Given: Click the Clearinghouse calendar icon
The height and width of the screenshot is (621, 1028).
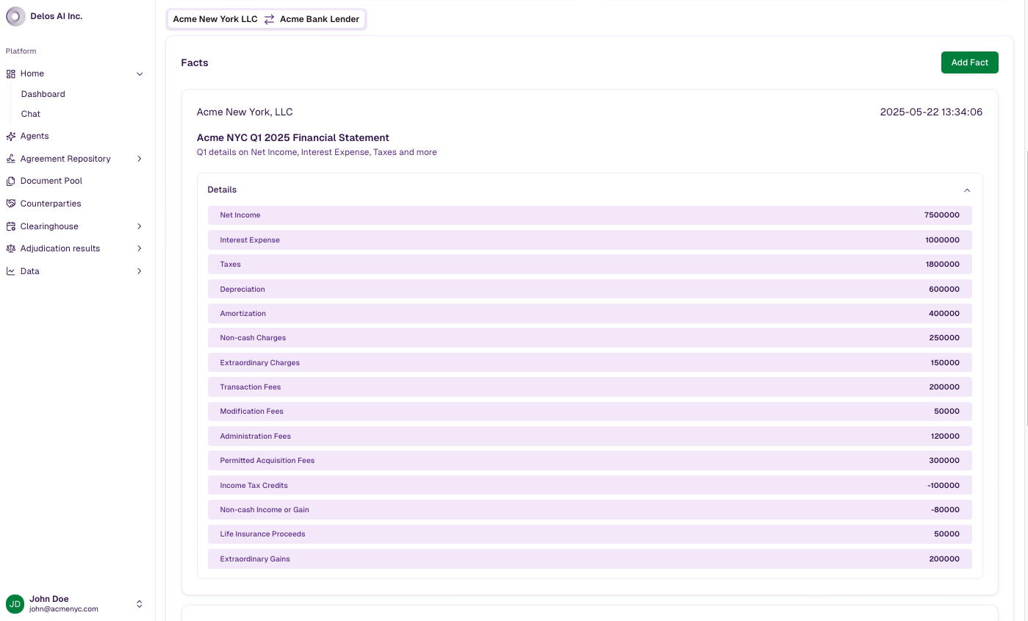Looking at the screenshot, I should click(11, 226).
